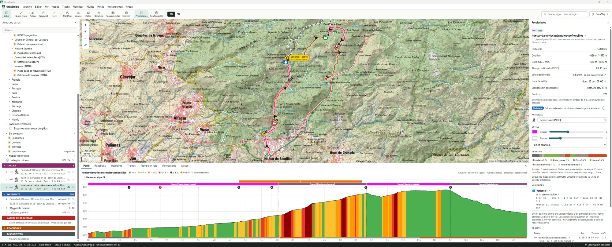This screenshot has height=247, width=612.
Task: Expand huetor-darro track row chevron
Action: pyautogui.click(x=6, y=187)
